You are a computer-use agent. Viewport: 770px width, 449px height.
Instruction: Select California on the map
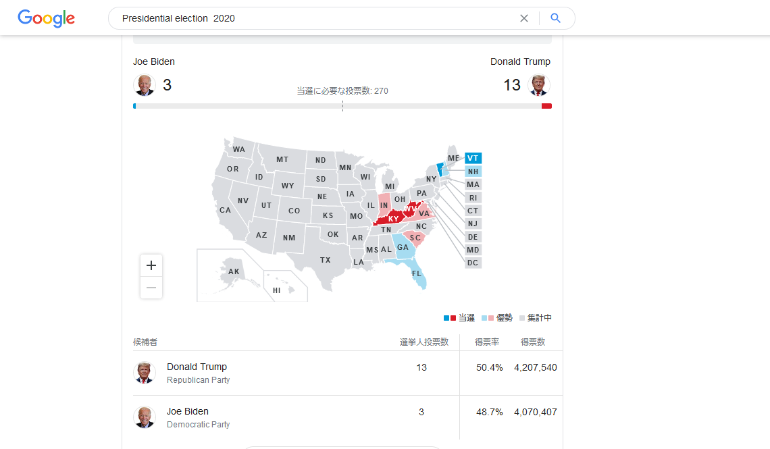pyautogui.click(x=225, y=210)
